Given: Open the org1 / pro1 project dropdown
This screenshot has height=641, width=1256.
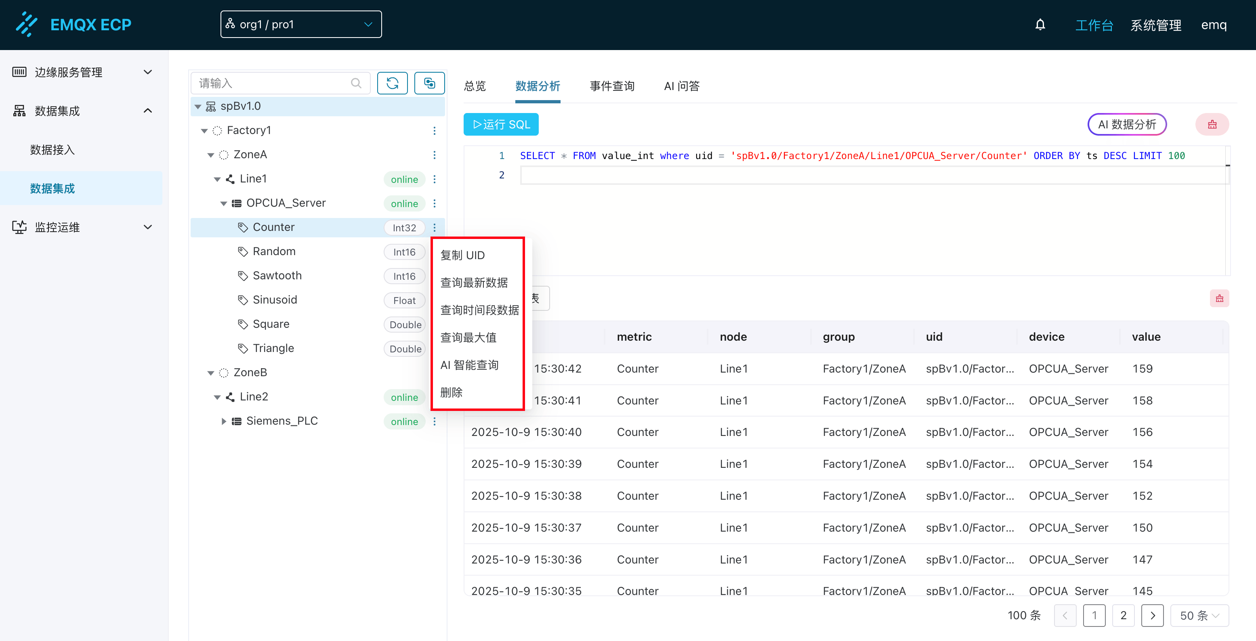Looking at the screenshot, I should (x=301, y=24).
